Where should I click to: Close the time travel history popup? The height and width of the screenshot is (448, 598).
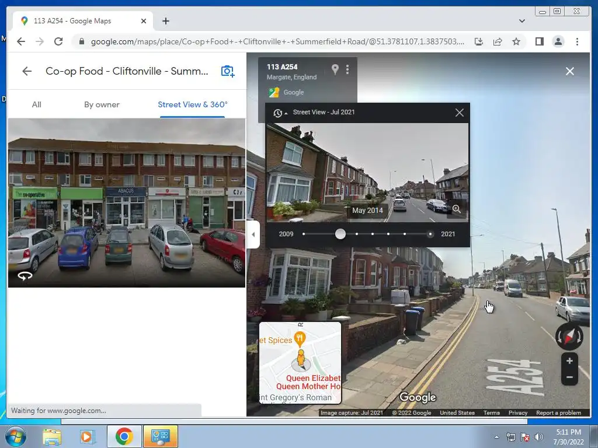pyautogui.click(x=460, y=113)
